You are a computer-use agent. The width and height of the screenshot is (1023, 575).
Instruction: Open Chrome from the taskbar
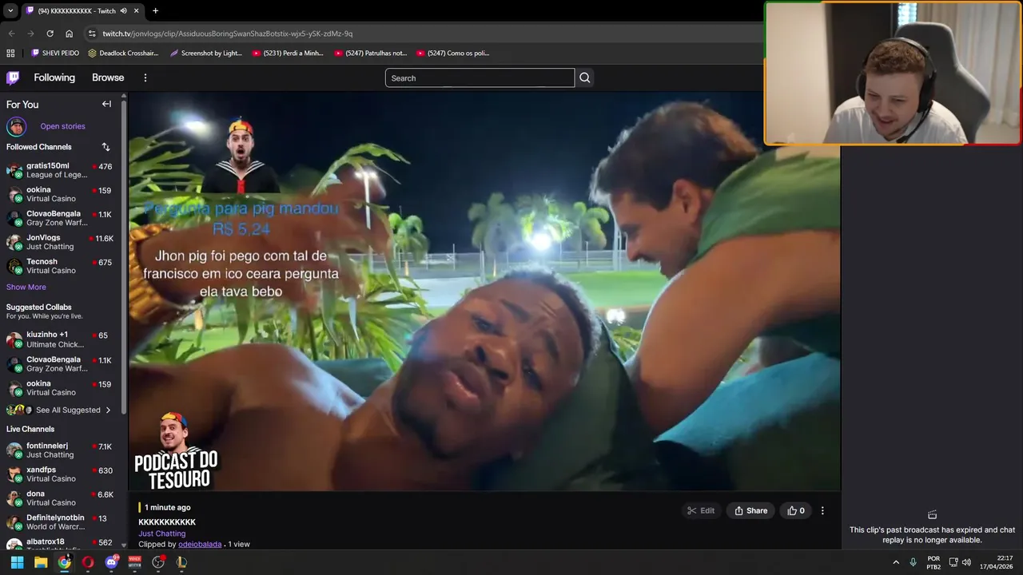[x=64, y=562]
